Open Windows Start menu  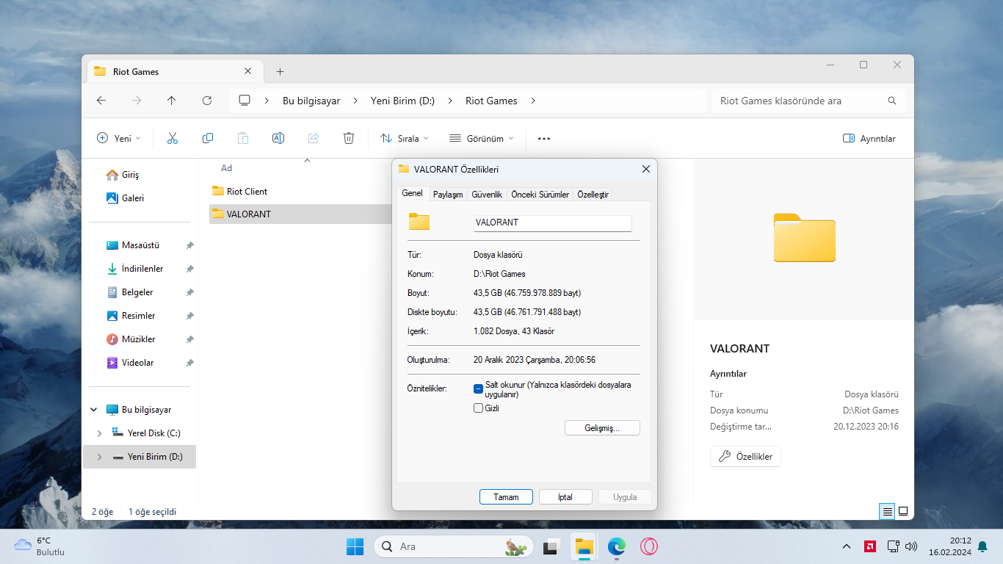click(355, 546)
